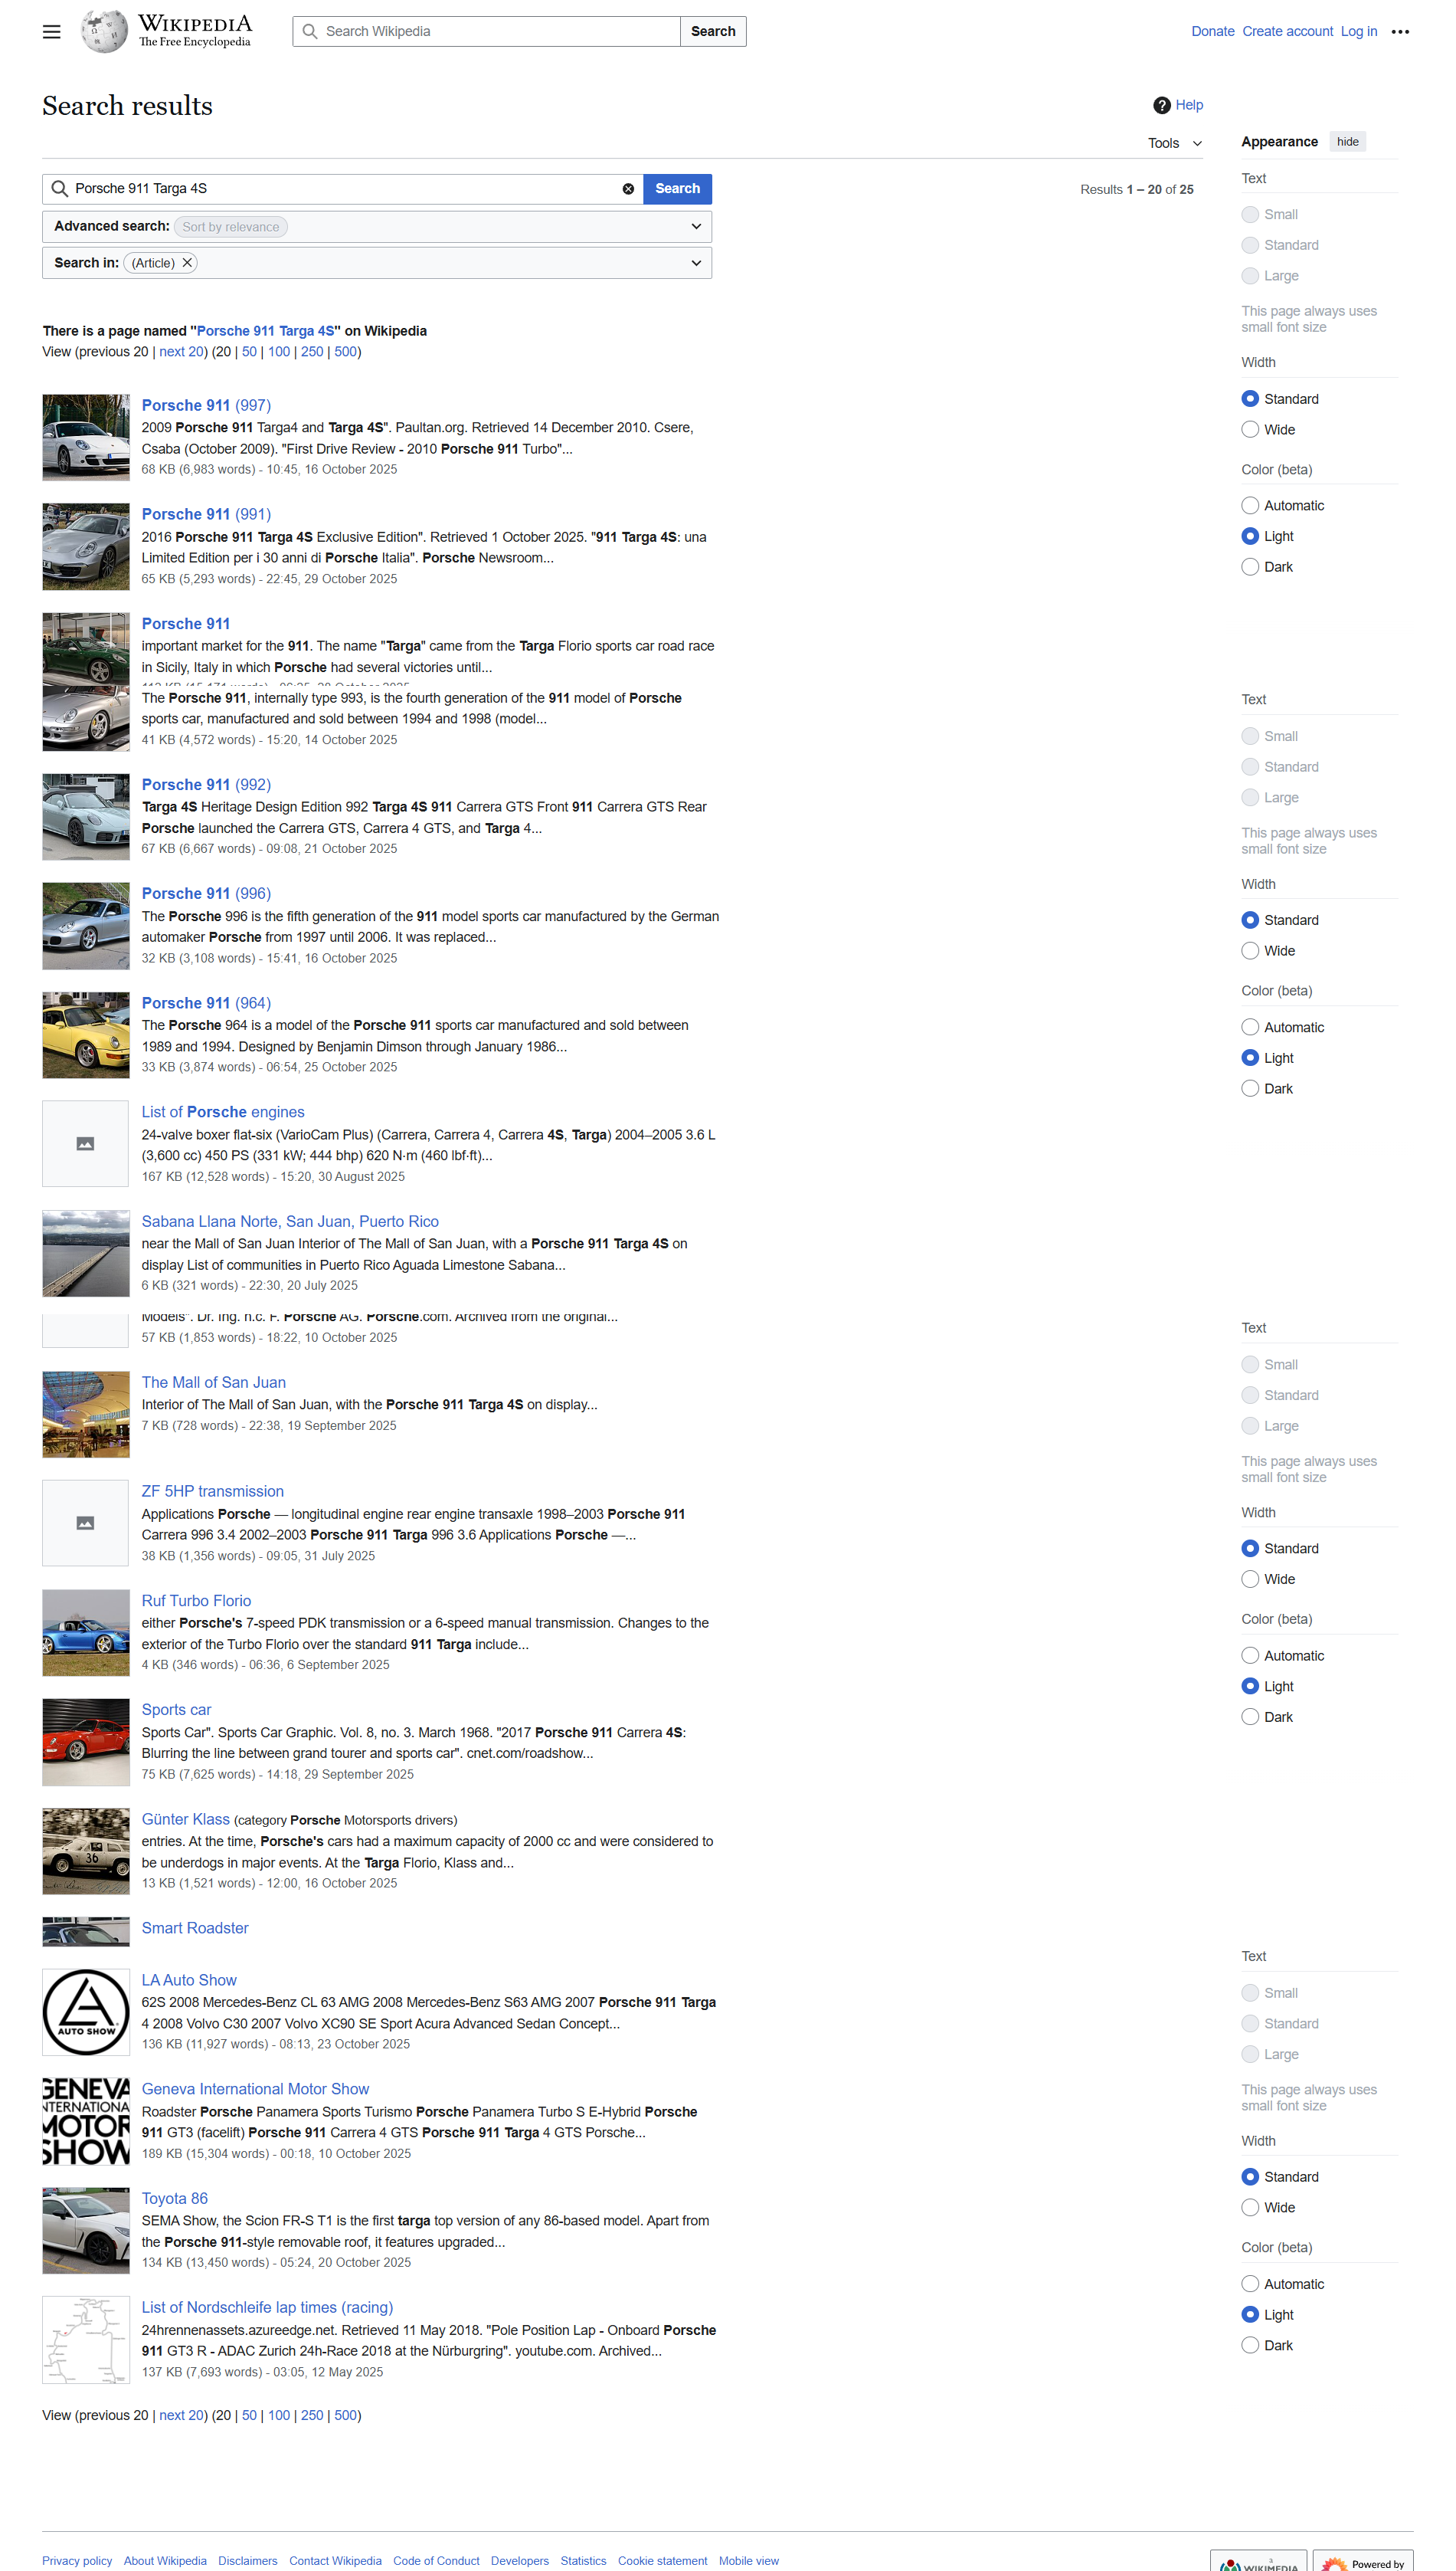This screenshot has width=1456, height=2571.
Task: Open the Porsche 911 (991) thumbnail
Action: tap(86, 546)
